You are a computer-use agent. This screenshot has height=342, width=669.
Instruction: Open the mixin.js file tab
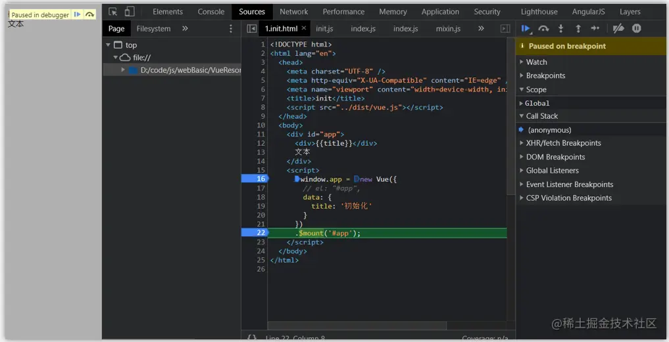[x=448, y=28]
